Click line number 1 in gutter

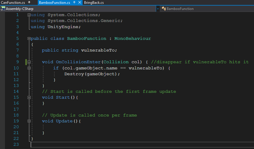point(18,15)
